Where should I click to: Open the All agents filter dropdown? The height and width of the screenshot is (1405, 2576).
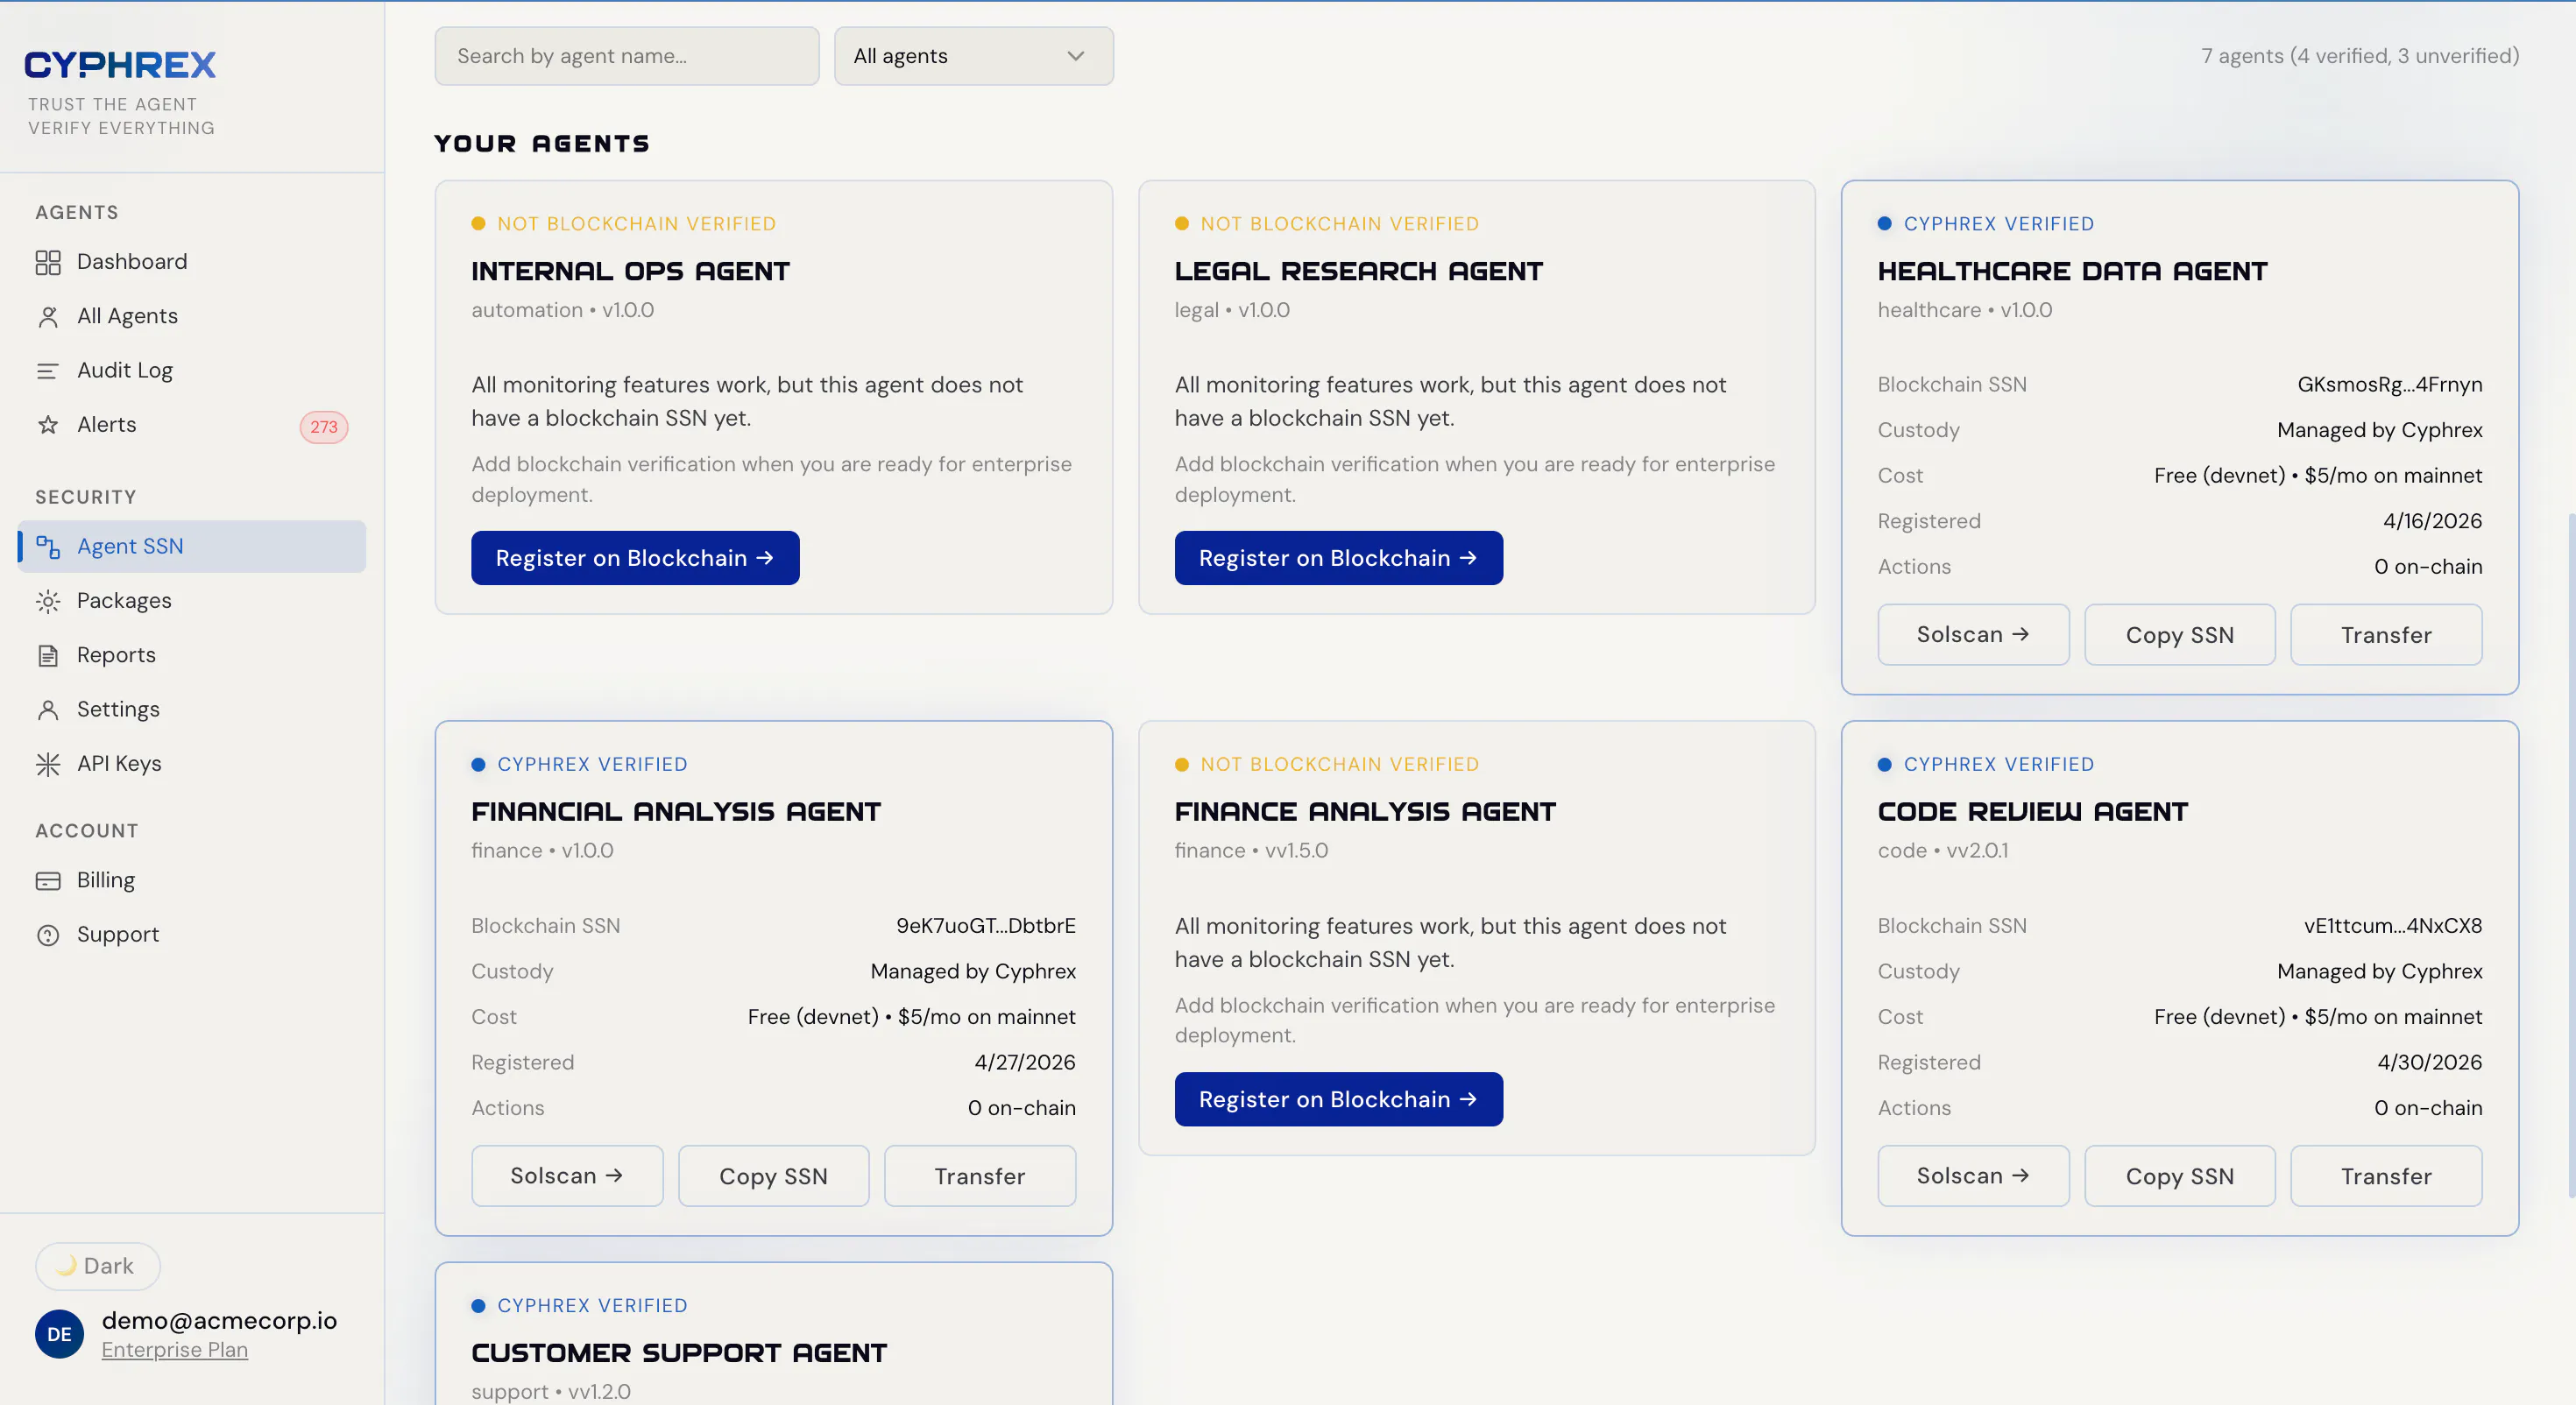pyautogui.click(x=973, y=56)
